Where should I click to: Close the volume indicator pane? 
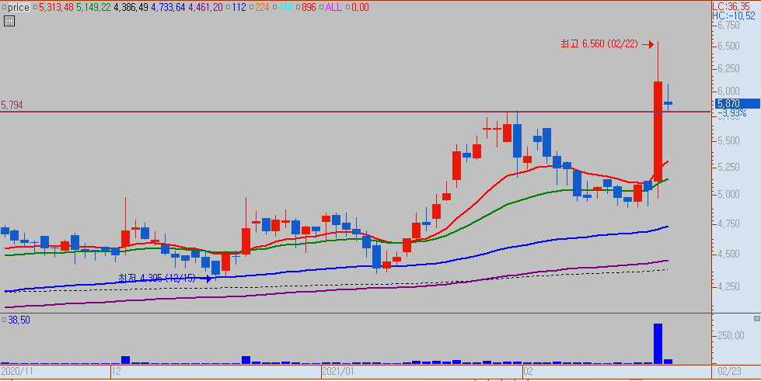pyautogui.click(x=756, y=318)
